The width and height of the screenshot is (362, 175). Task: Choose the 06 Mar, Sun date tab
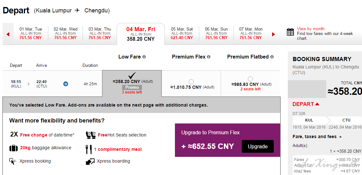(x=216, y=33)
